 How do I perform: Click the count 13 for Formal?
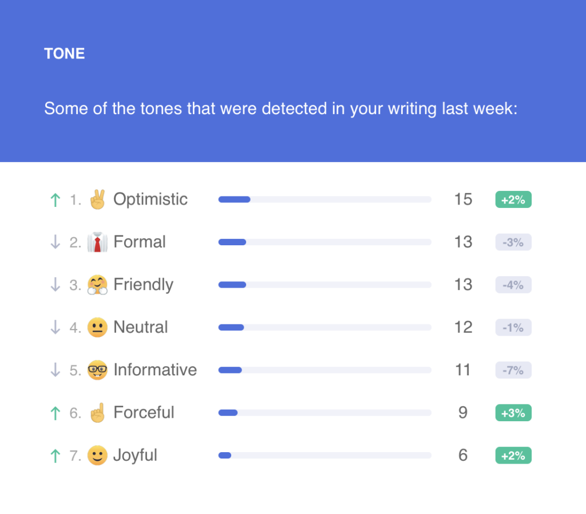click(463, 242)
